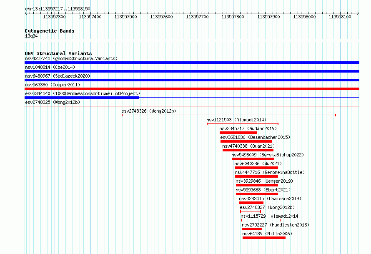Open the nsv3929846 (Wenger2019) label
Screen dimensions: 371x254
(x=264, y=181)
